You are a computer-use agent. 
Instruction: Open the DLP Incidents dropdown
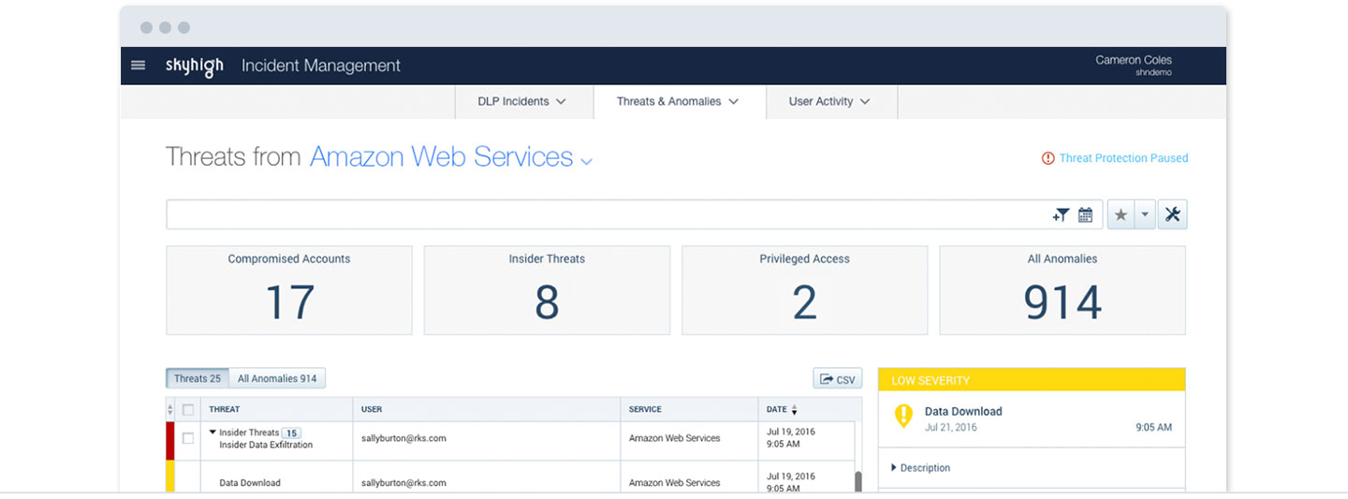[523, 101]
